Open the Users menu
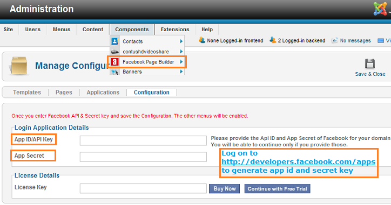The width and height of the screenshot is (391, 205). click(x=32, y=29)
